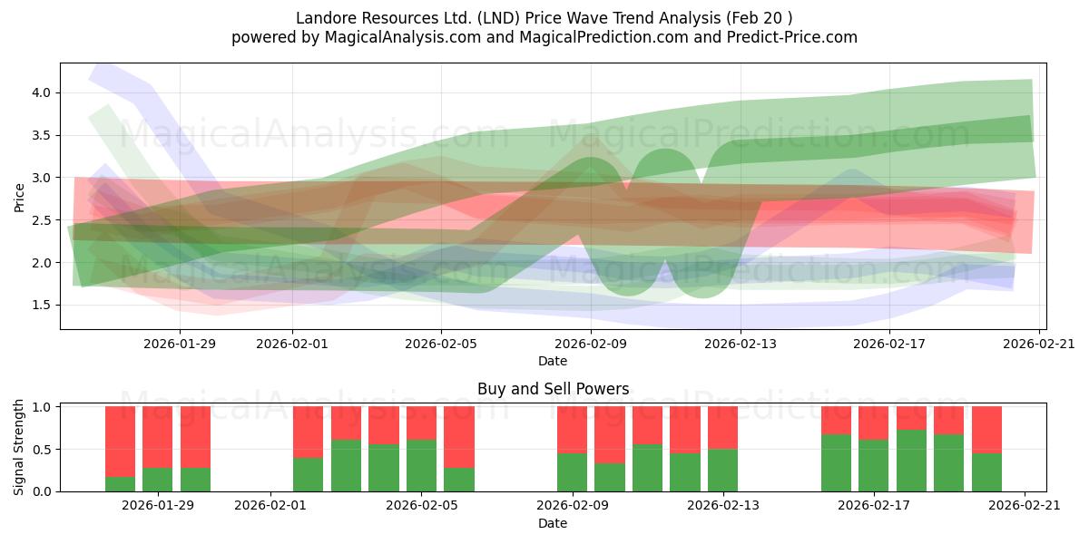Click the green buy segment of the 2026-02-13 bar

coord(723,471)
